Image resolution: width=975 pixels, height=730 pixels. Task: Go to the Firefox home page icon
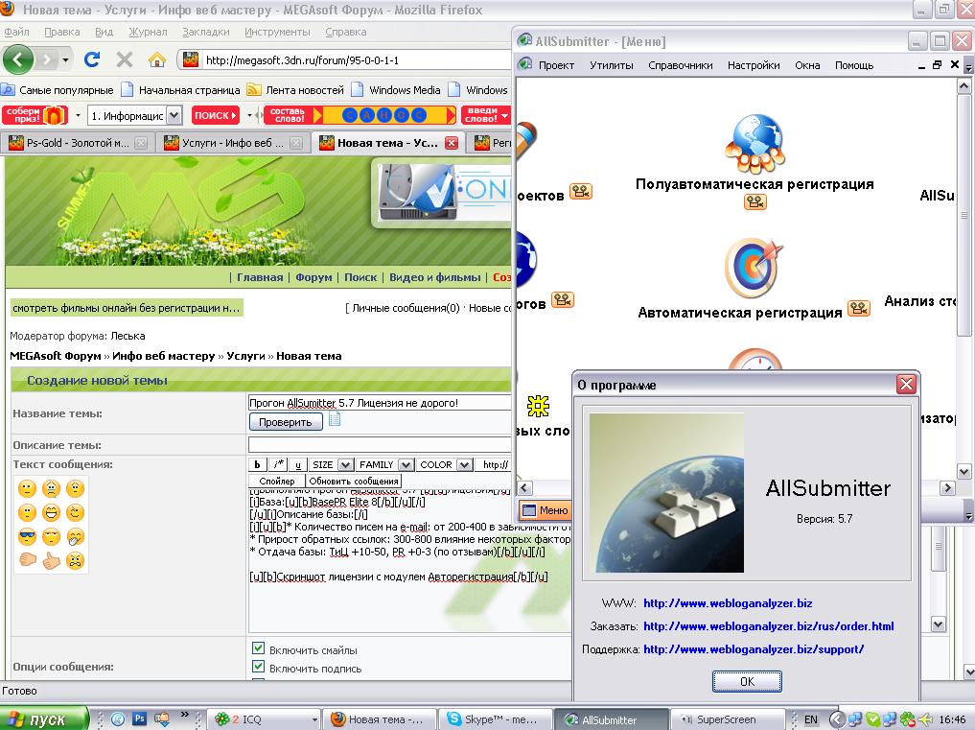157,59
